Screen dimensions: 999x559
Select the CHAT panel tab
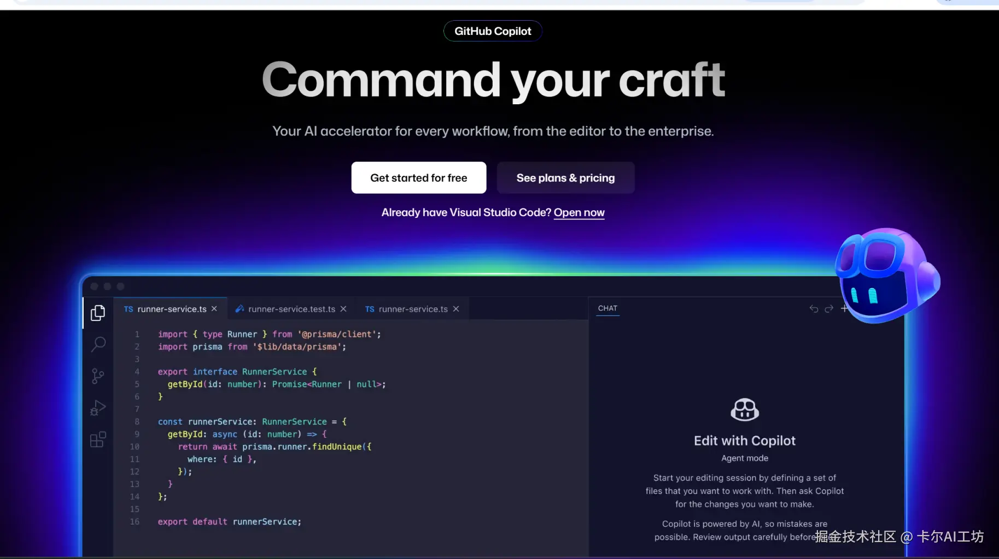[x=607, y=308]
